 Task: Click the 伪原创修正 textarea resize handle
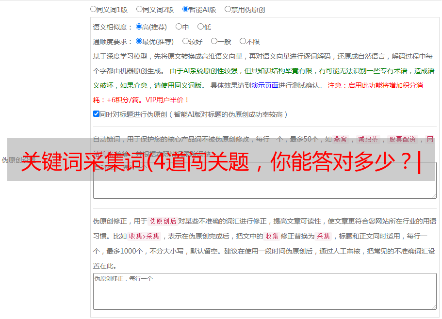point(434,307)
